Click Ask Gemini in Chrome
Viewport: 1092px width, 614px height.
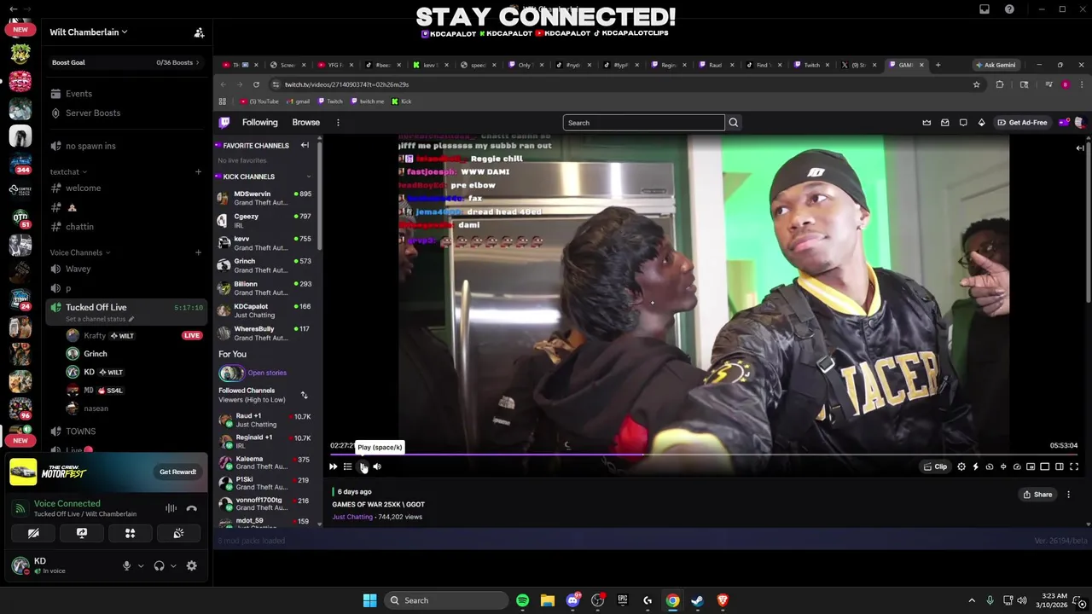point(996,65)
